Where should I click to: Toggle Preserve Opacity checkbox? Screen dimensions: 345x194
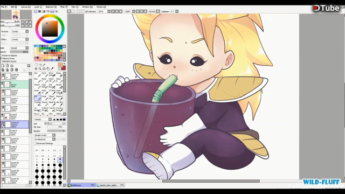coord(1,56)
